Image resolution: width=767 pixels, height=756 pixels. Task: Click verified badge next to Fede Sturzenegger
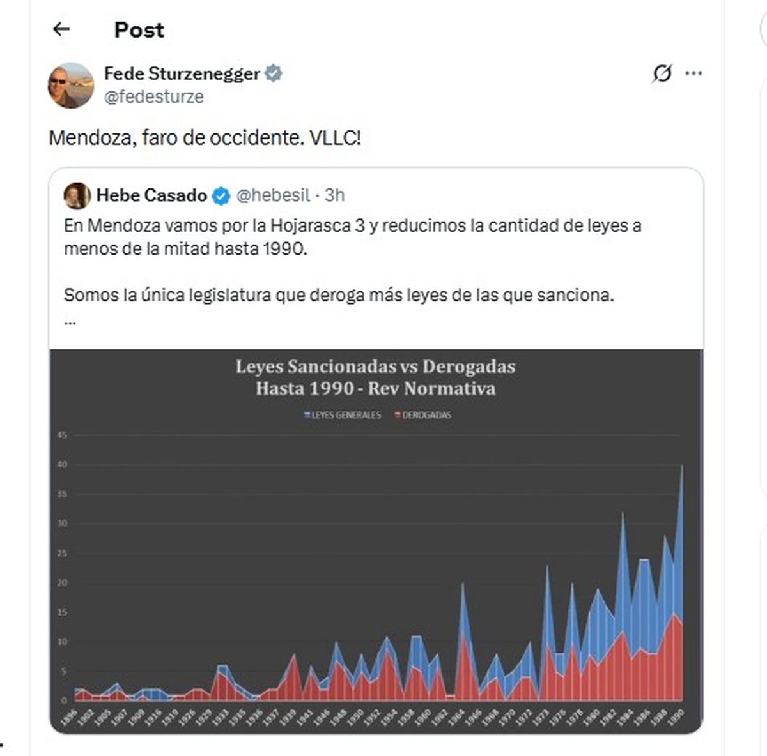point(274,73)
